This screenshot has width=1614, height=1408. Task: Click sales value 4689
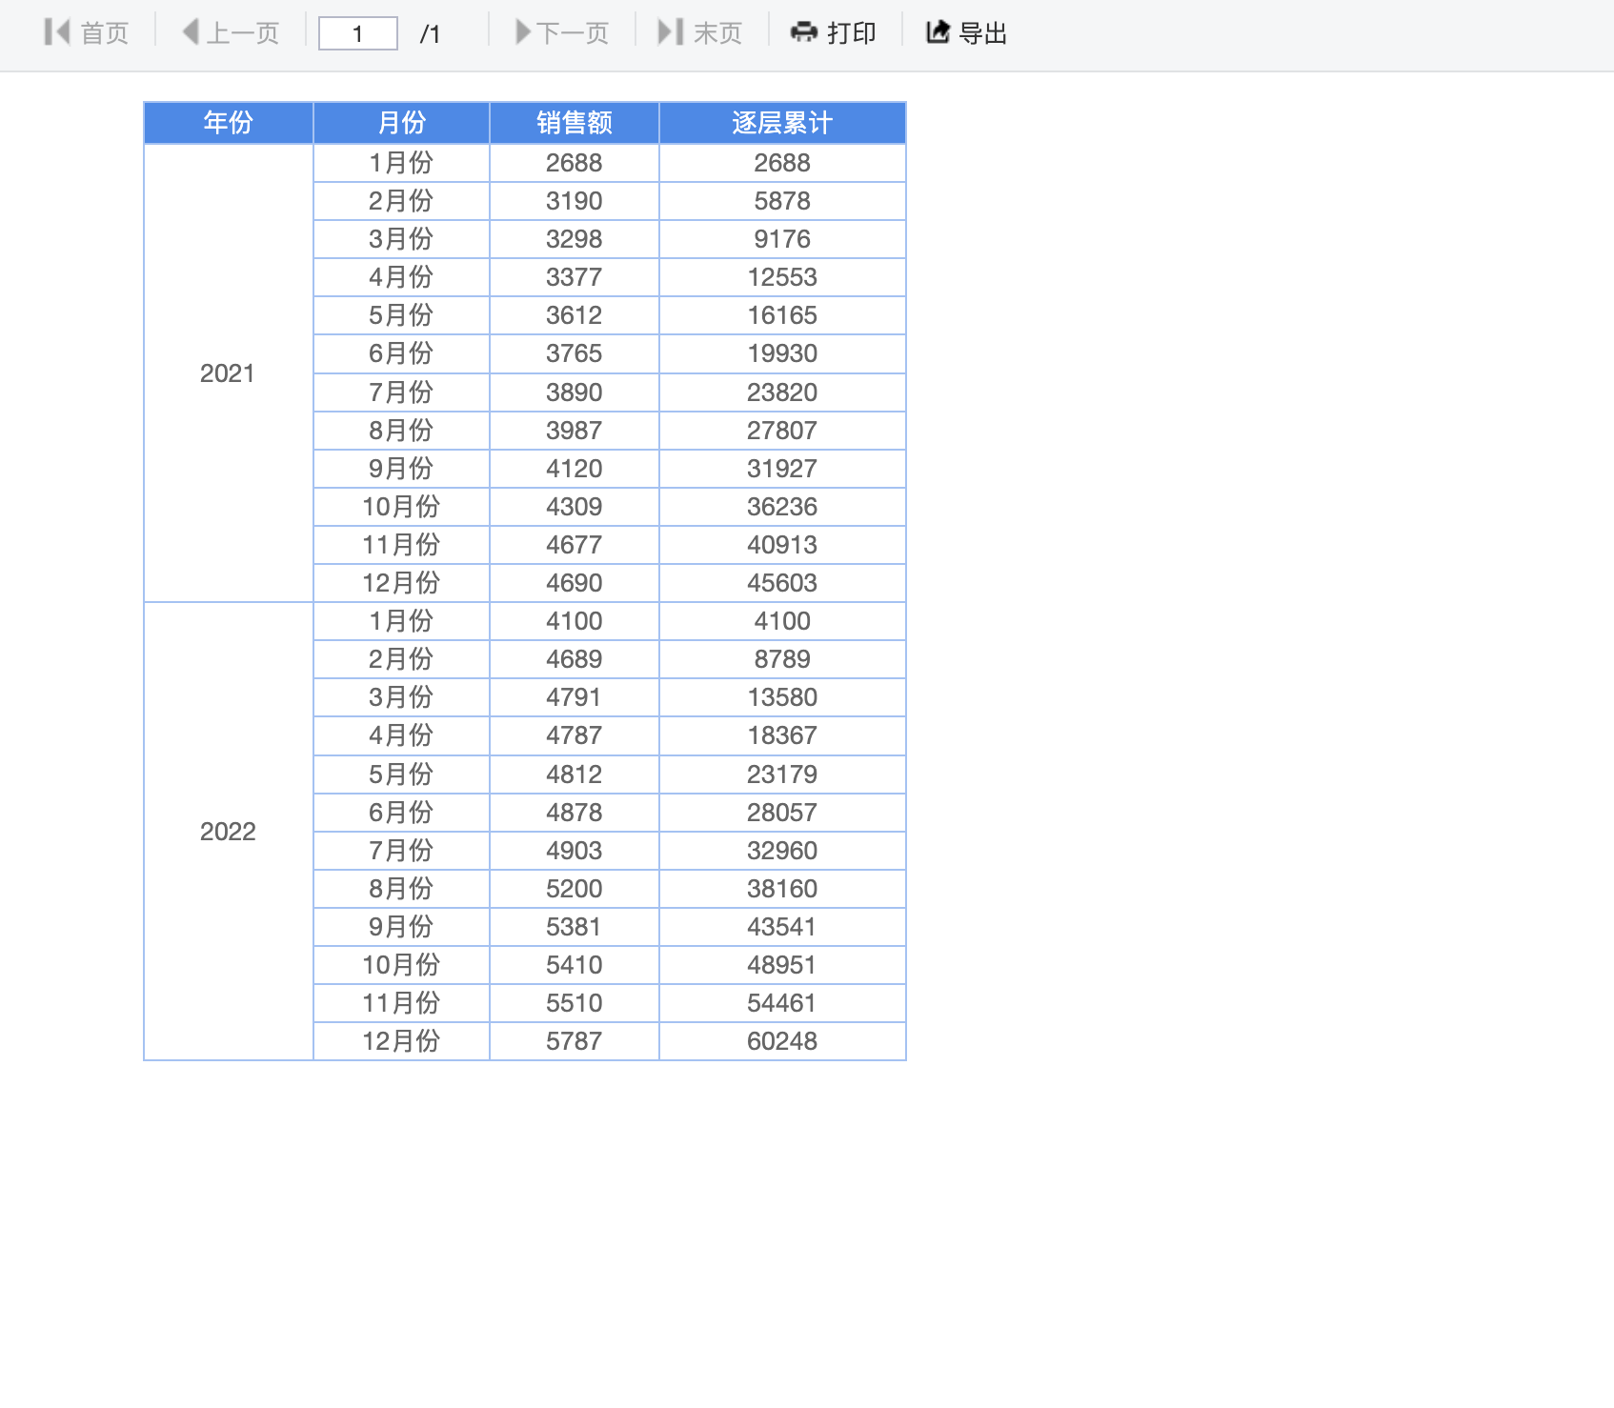[x=575, y=659]
